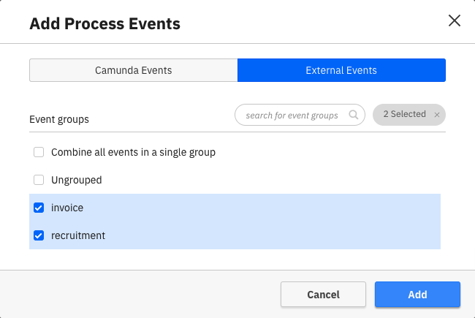Uncheck the invoice checkbox
This screenshot has height=318, width=475.
39,208
